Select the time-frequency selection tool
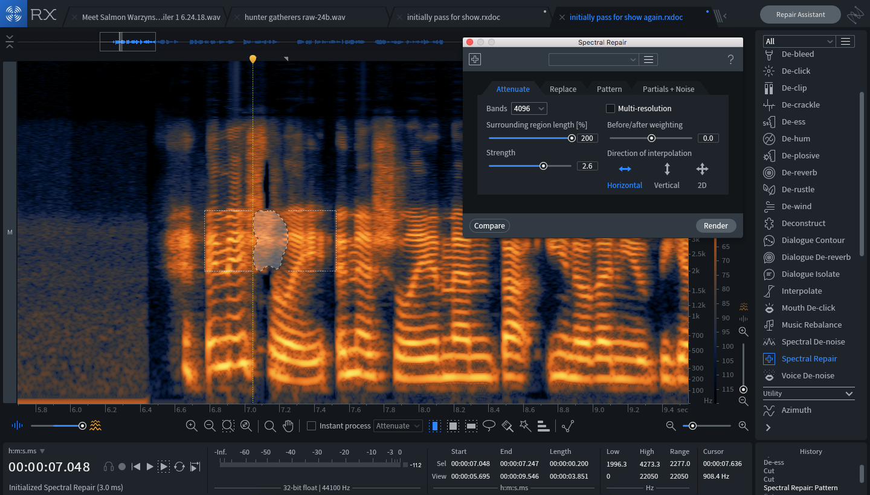Screen dimensions: 870x495 453,426
